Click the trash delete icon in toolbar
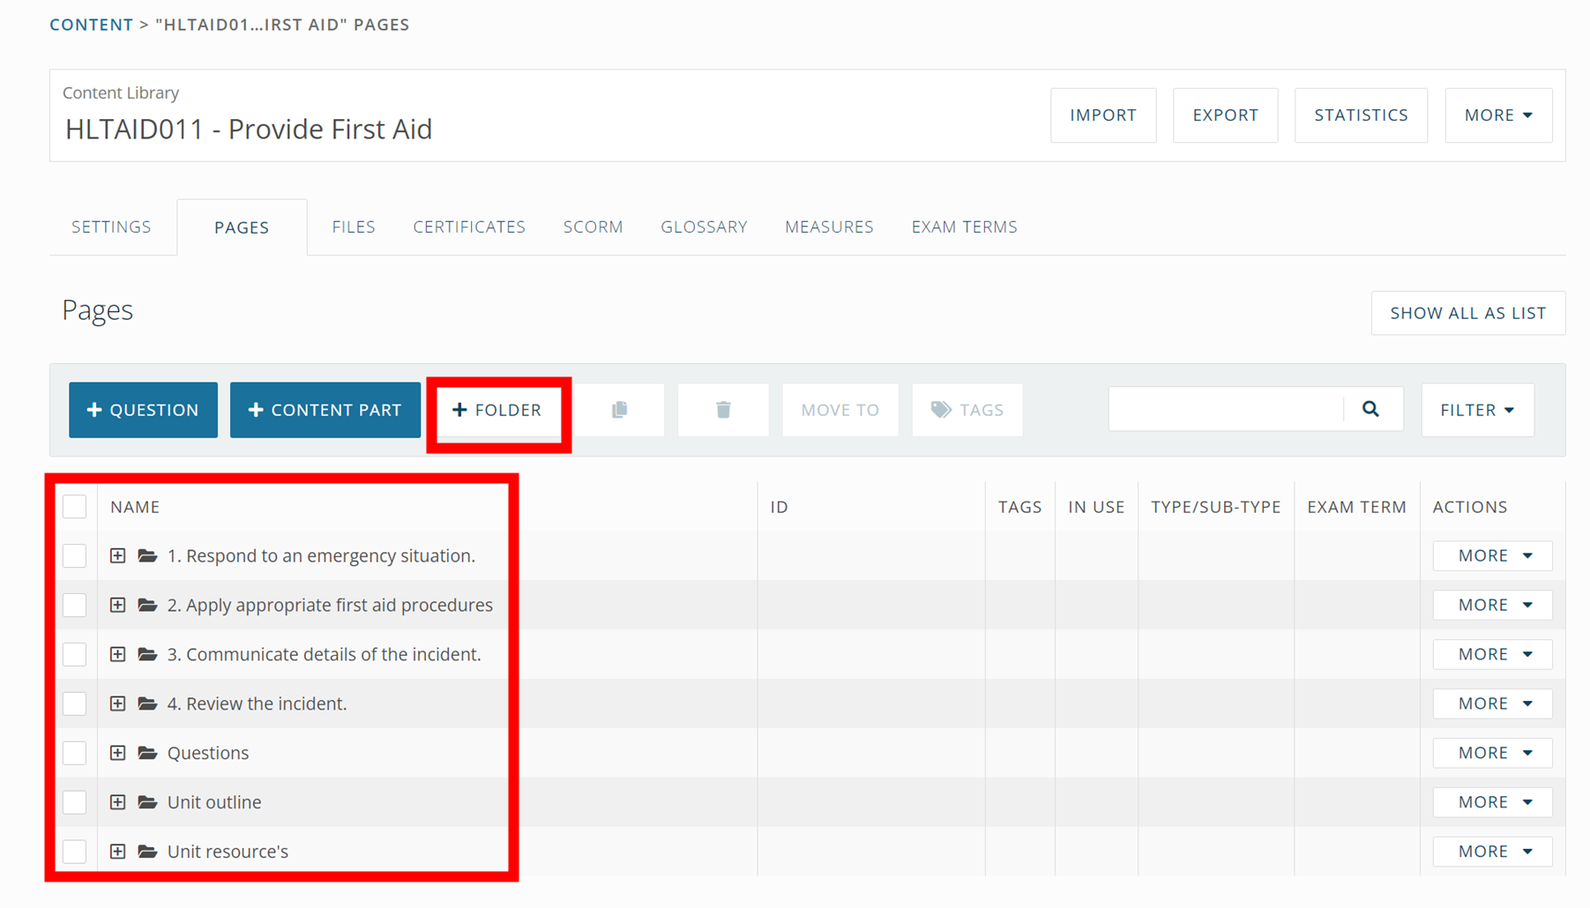 [x=723, y=410]
